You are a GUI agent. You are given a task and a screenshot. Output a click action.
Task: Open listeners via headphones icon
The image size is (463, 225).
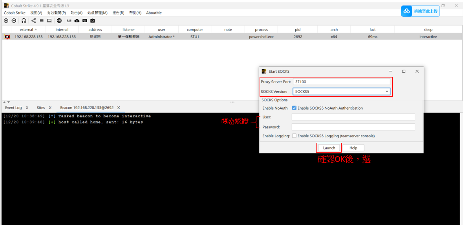pos(24,21)
